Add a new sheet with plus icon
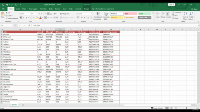This screenshot has width=200, height=112. pos(23,105)
